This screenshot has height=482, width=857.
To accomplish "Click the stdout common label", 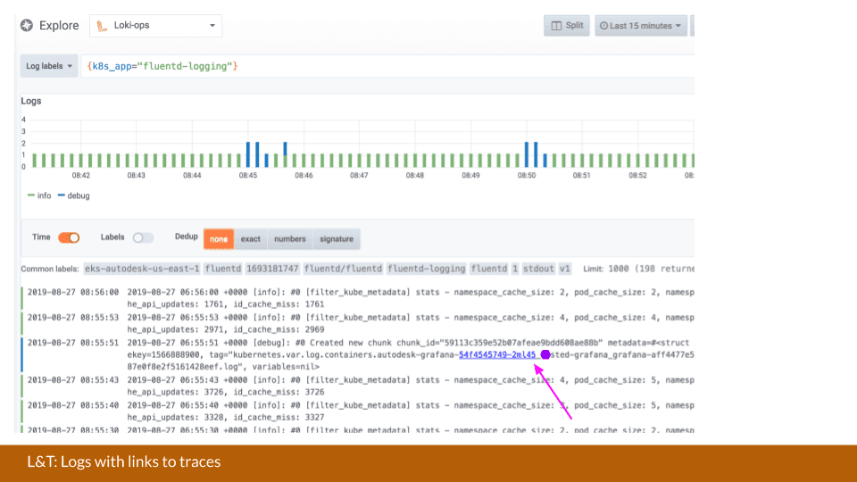I will pyautogui.click(x=538, y=269).
